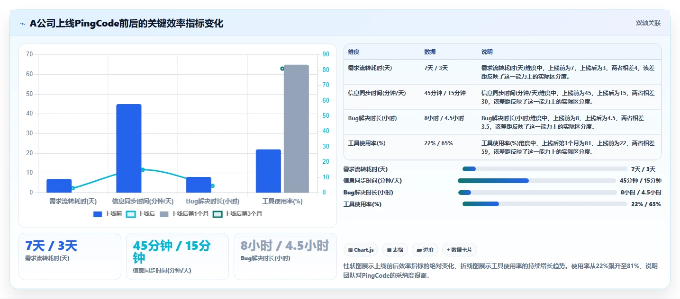
Task: Toggle the 上线后第3个月 legend item
Action: pos(237,214)
